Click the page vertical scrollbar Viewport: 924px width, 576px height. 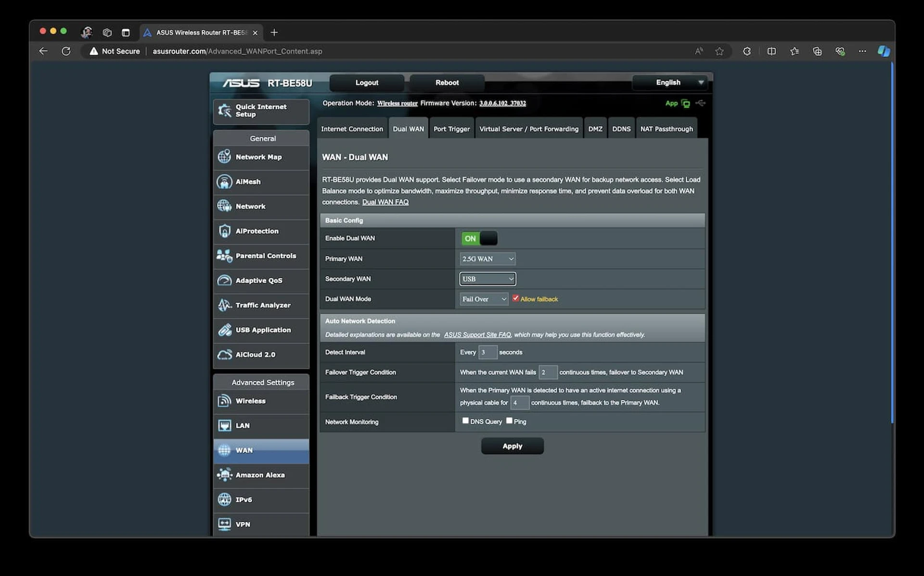(x=892, y=243)
